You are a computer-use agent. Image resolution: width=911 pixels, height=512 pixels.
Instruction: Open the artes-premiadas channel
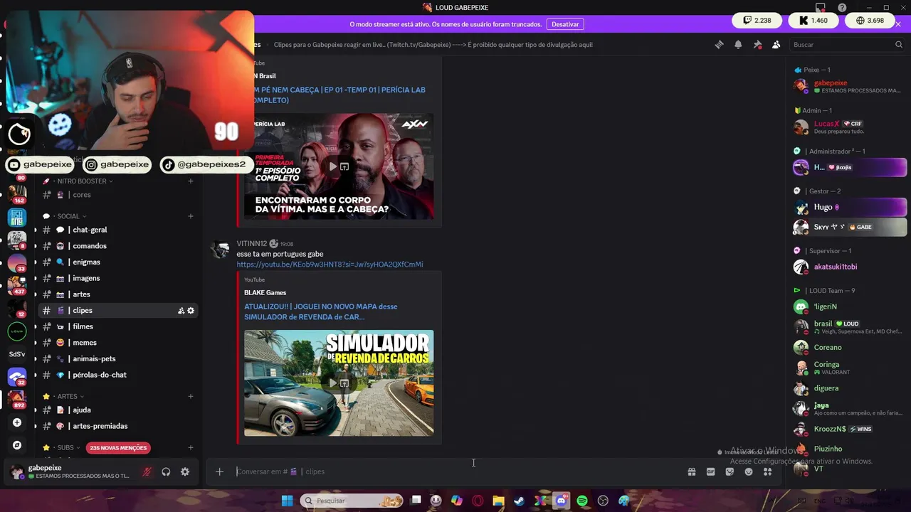click(117, 426)
